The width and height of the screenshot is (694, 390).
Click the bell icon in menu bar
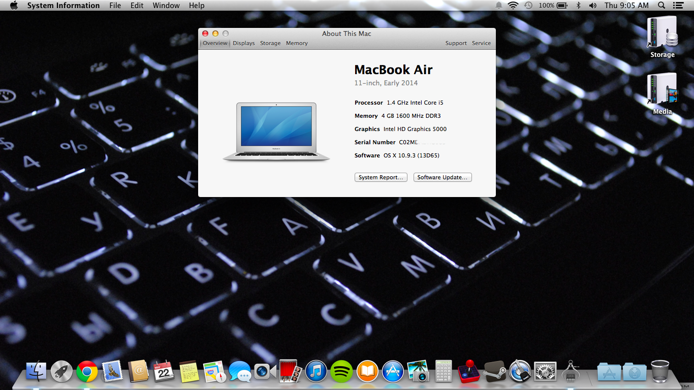click(x=499, y=6)
